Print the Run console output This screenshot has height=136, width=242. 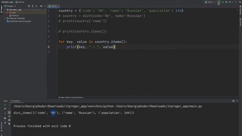coord(9,120)
